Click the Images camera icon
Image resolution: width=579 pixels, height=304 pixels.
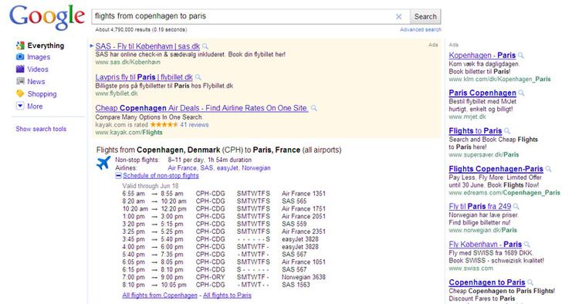(20, 57)
